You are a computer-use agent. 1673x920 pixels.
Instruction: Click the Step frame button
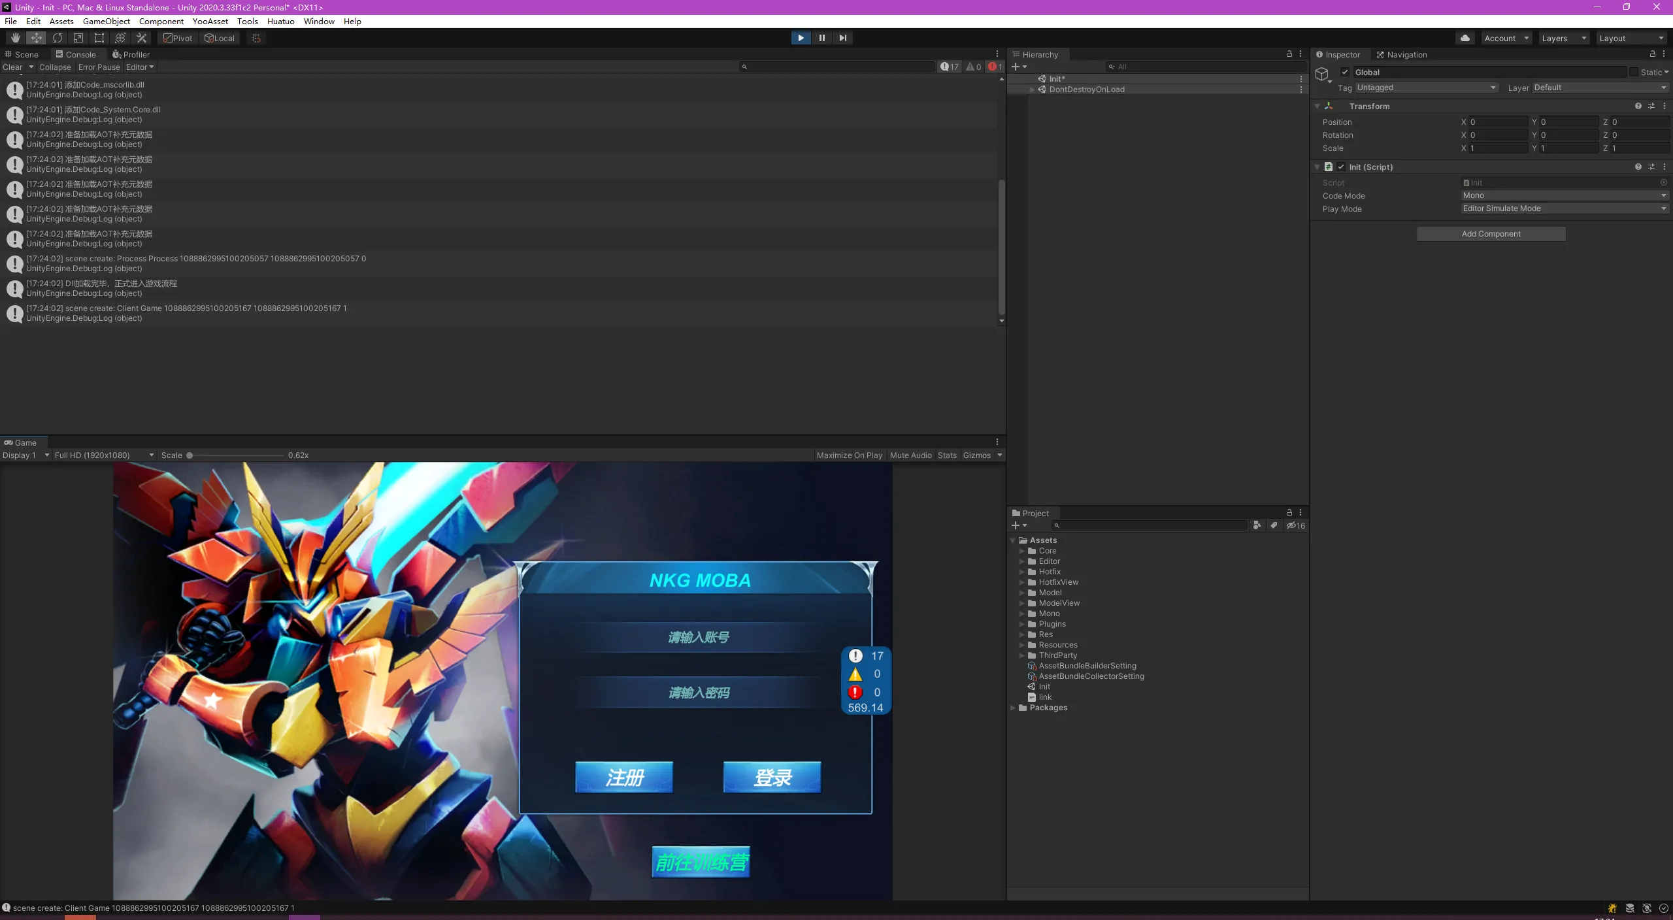pyautogui.click(x=842, y=38)
